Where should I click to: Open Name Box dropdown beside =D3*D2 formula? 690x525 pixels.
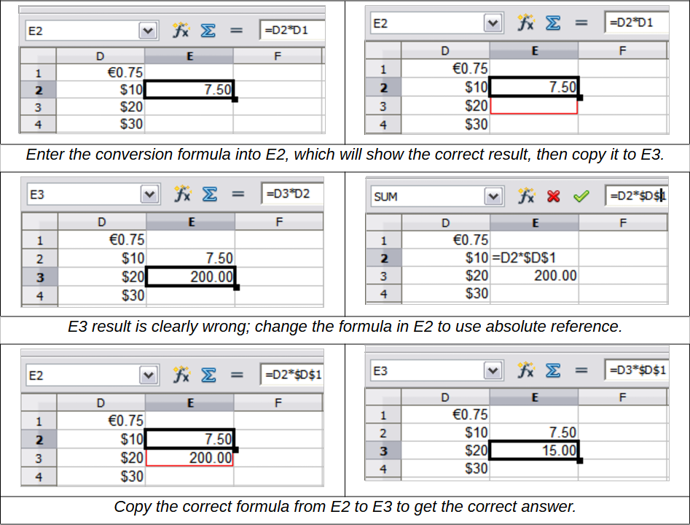point(149,195)
